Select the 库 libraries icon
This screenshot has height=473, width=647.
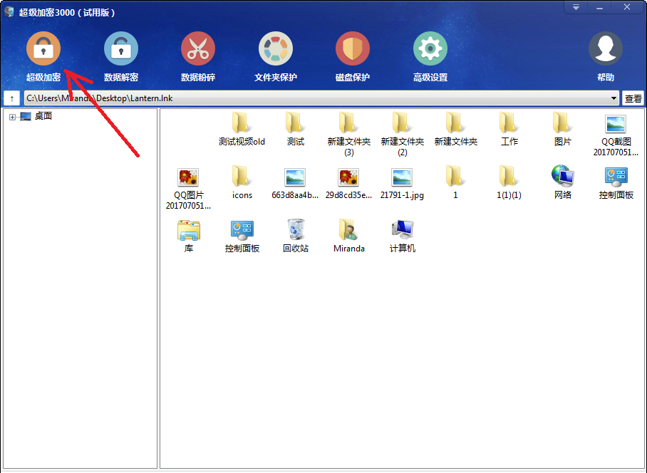[x=189, y=236]
